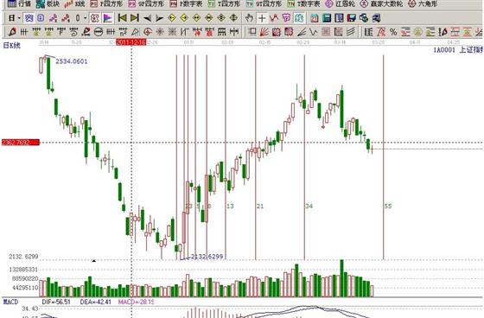Toggle the colored flag toolbar button
The image size is (484, 318).
(107, 18)
